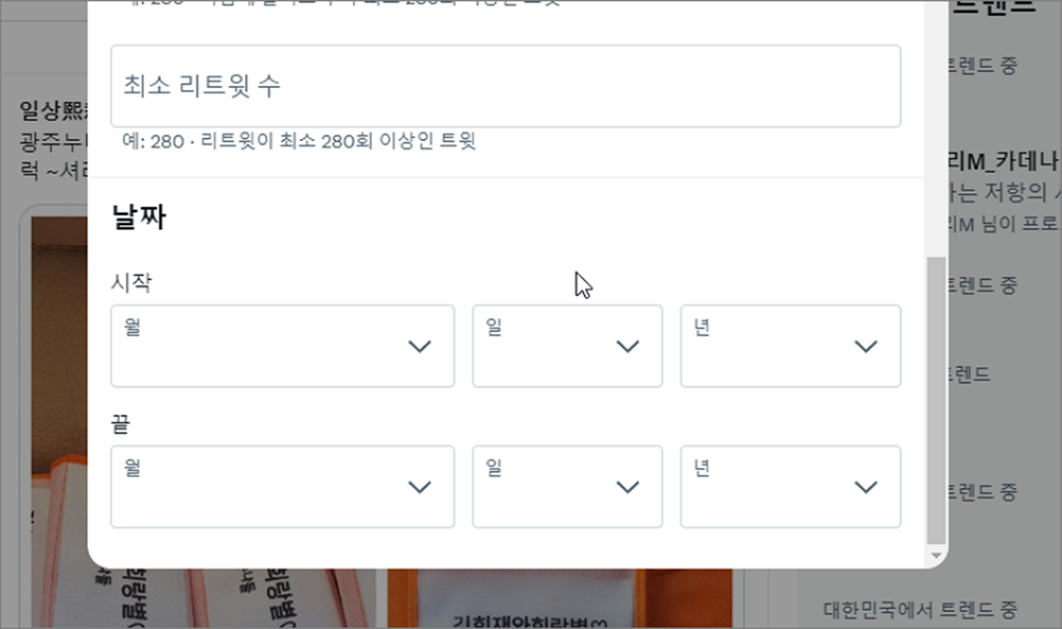The width and height of the screenshot is (1062, 629).
Task: Click the 최소 리트윗 수 input field
Action: pyautogui.click(x=506, y=86)
